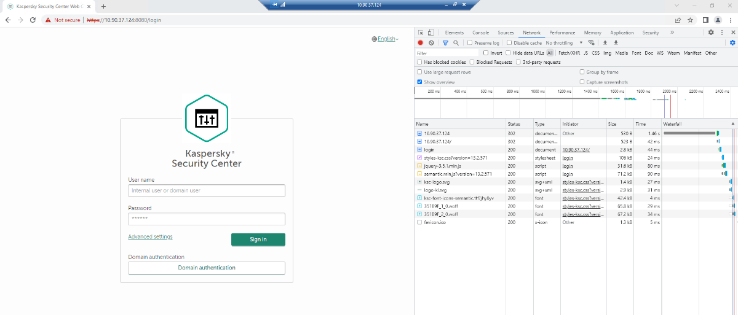Open the Chrome profile avatar
Screen dimensions: 738x315
click(717, 20)
